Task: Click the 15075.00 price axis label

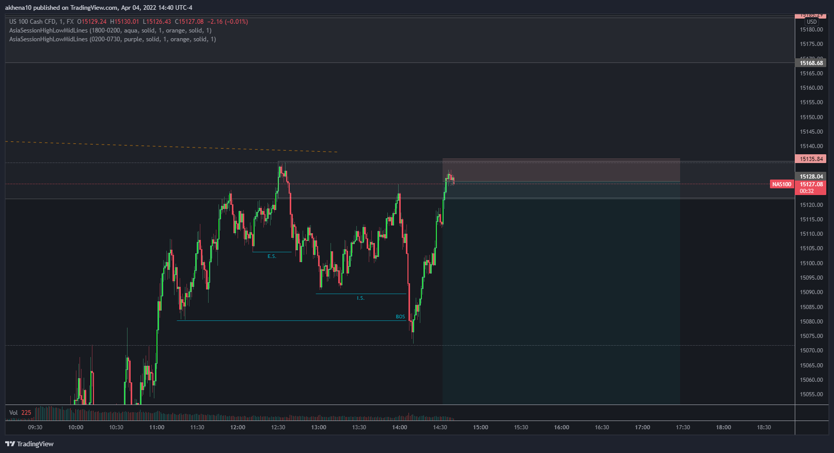Action: 811,336
